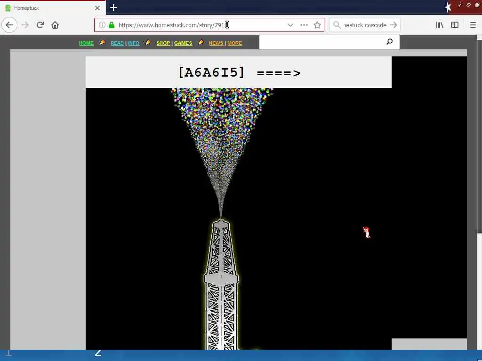This screenshot has height=361, width=482.
Task: Open the HOME link in site nav
Action: [x=87, y=43]
